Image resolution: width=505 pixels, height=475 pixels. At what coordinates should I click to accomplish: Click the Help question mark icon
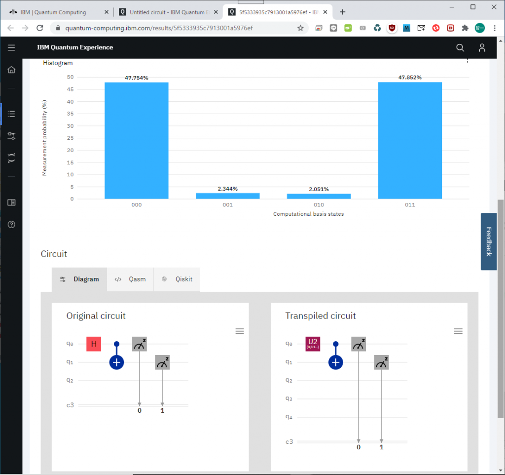11,224
